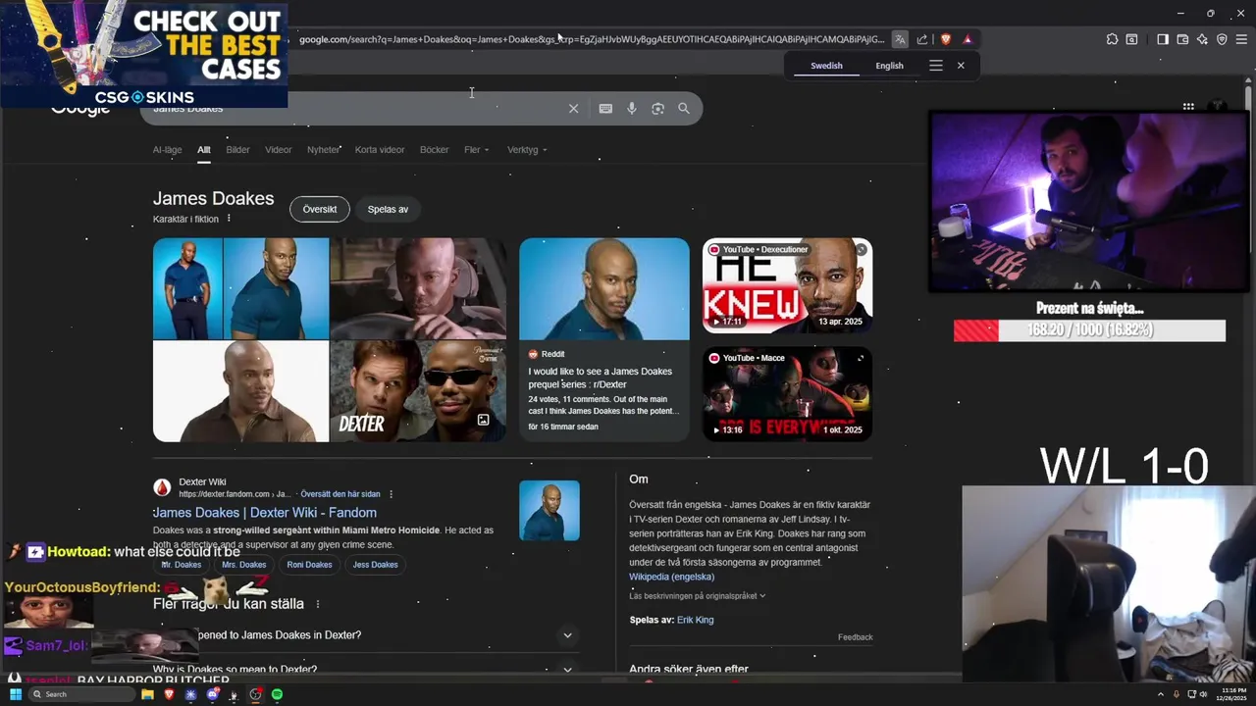Expand the Fler search categories dropdown
Screen dimensions: 1256x706
click(x=476, y=150)
